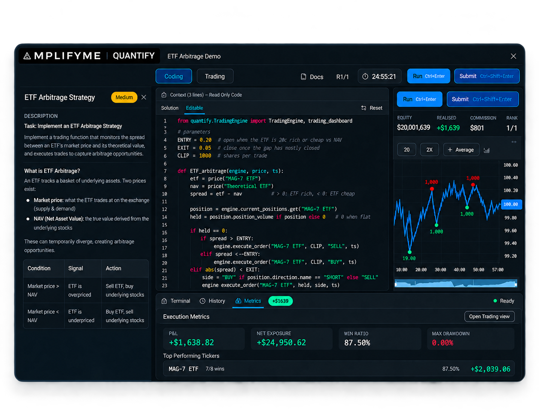
Task: Click the Reset arrows icon
Action: 364,108
